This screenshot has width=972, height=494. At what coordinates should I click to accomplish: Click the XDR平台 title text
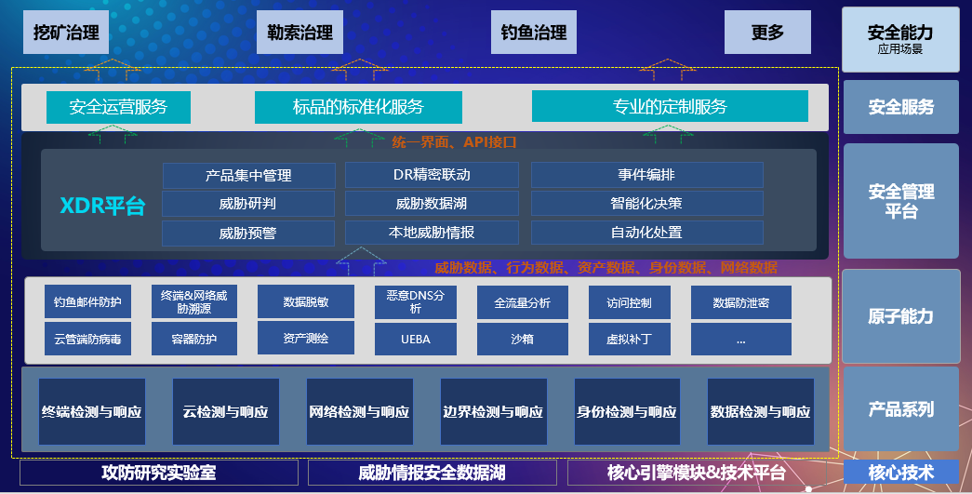click(102, 207)
